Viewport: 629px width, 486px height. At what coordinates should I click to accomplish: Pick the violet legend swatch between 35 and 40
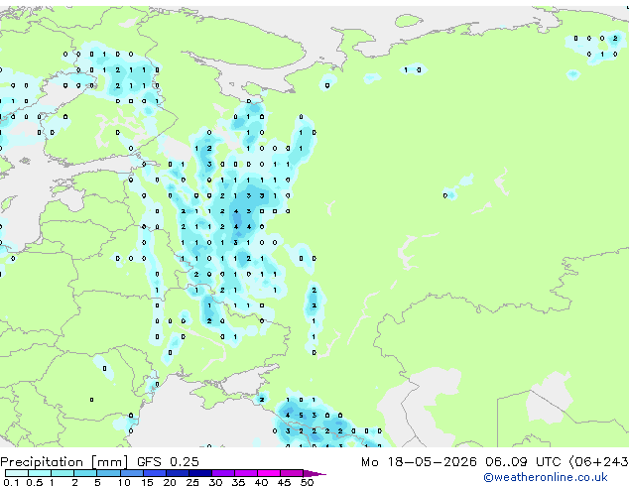[x=246, y=473]
